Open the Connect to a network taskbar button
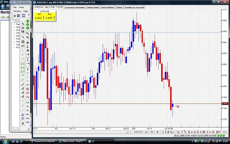This screenshot has height=144, width=230. pos(43,141)
